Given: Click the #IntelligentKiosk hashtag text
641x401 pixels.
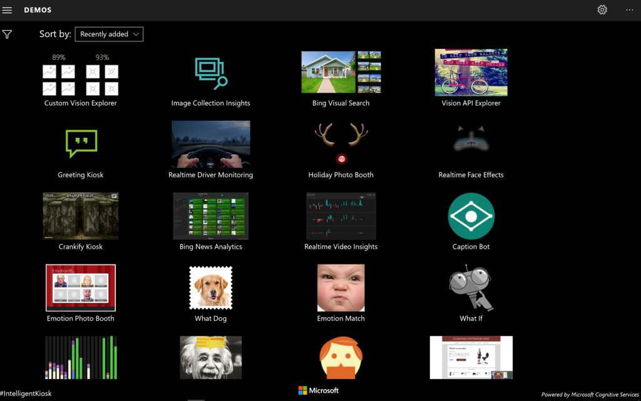Looking at the screenshot, I should [x=26, y=393].
